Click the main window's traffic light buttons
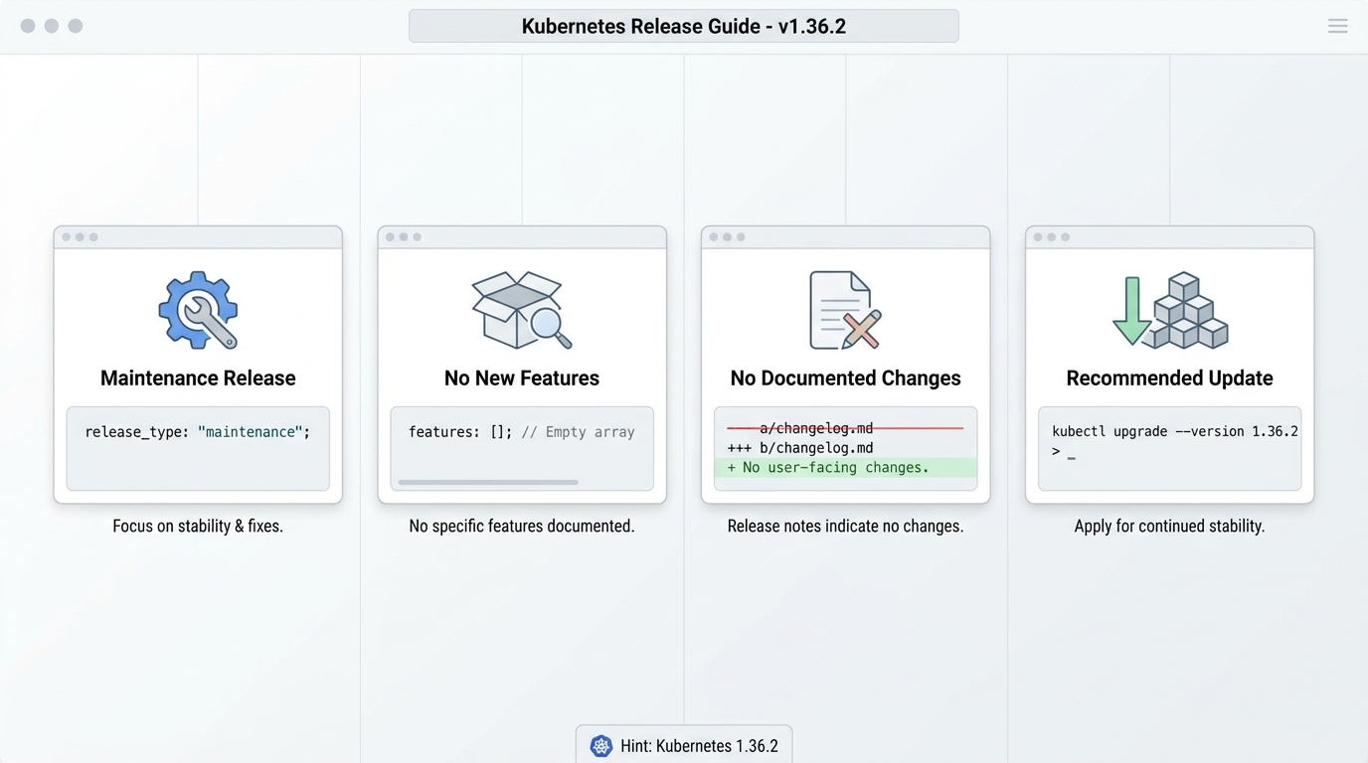This screenshot has width=1368, height=763. click(52, 26)
